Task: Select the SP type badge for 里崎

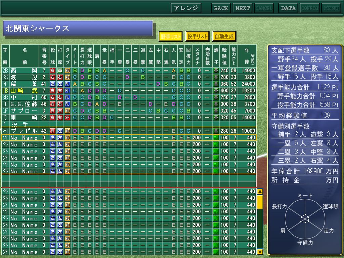Action: pos(67,118)
